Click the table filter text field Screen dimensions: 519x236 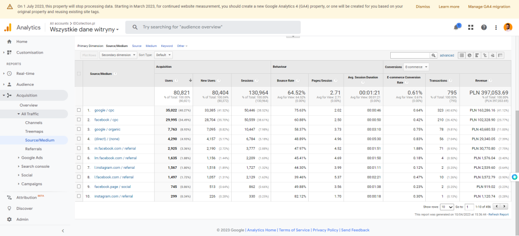click(x=410, y=55)
